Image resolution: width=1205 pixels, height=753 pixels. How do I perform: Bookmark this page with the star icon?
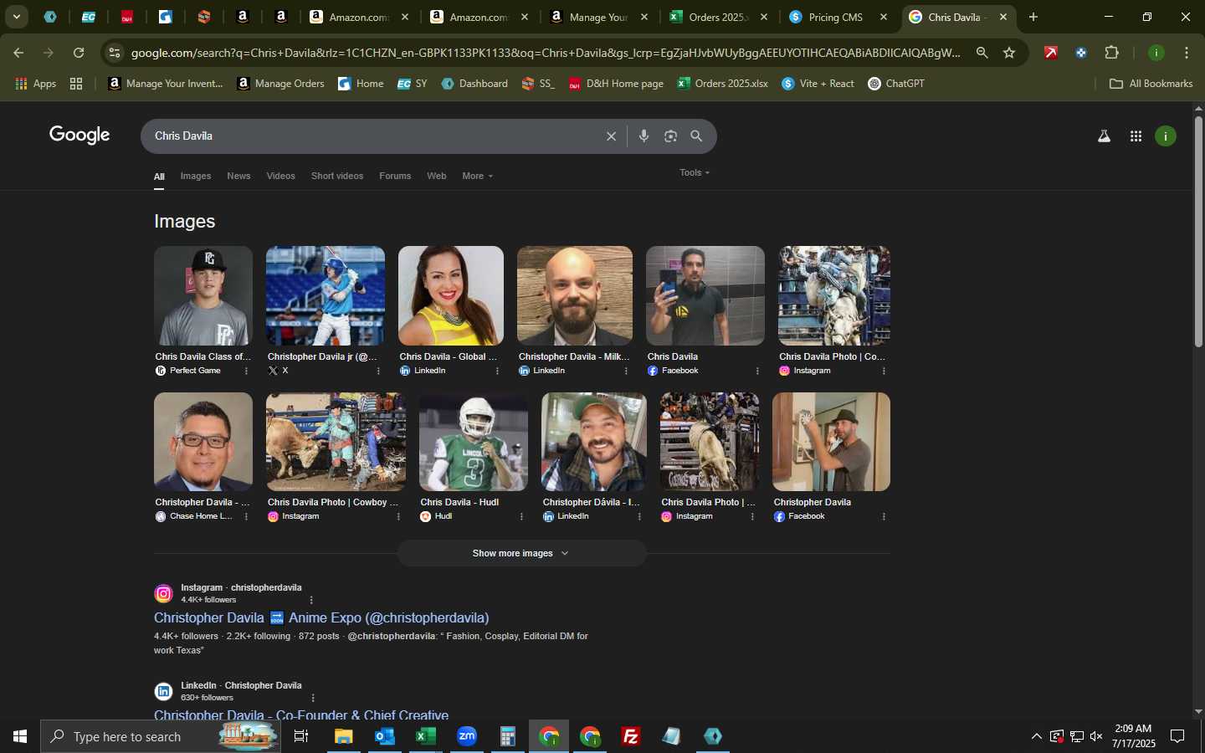click(1009, 53)
